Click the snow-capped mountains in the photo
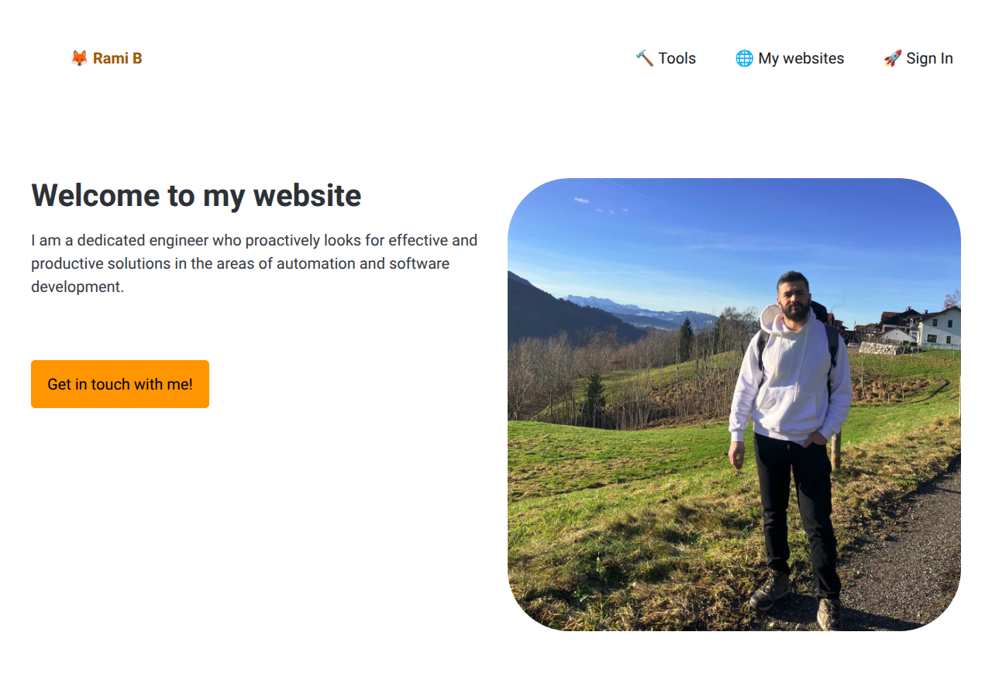The image size is (992, 697). pos(639,311)
